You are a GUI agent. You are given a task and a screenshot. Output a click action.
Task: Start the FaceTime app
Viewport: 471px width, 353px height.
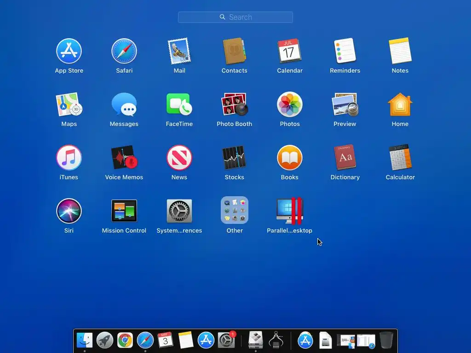[x=179, y=104]
